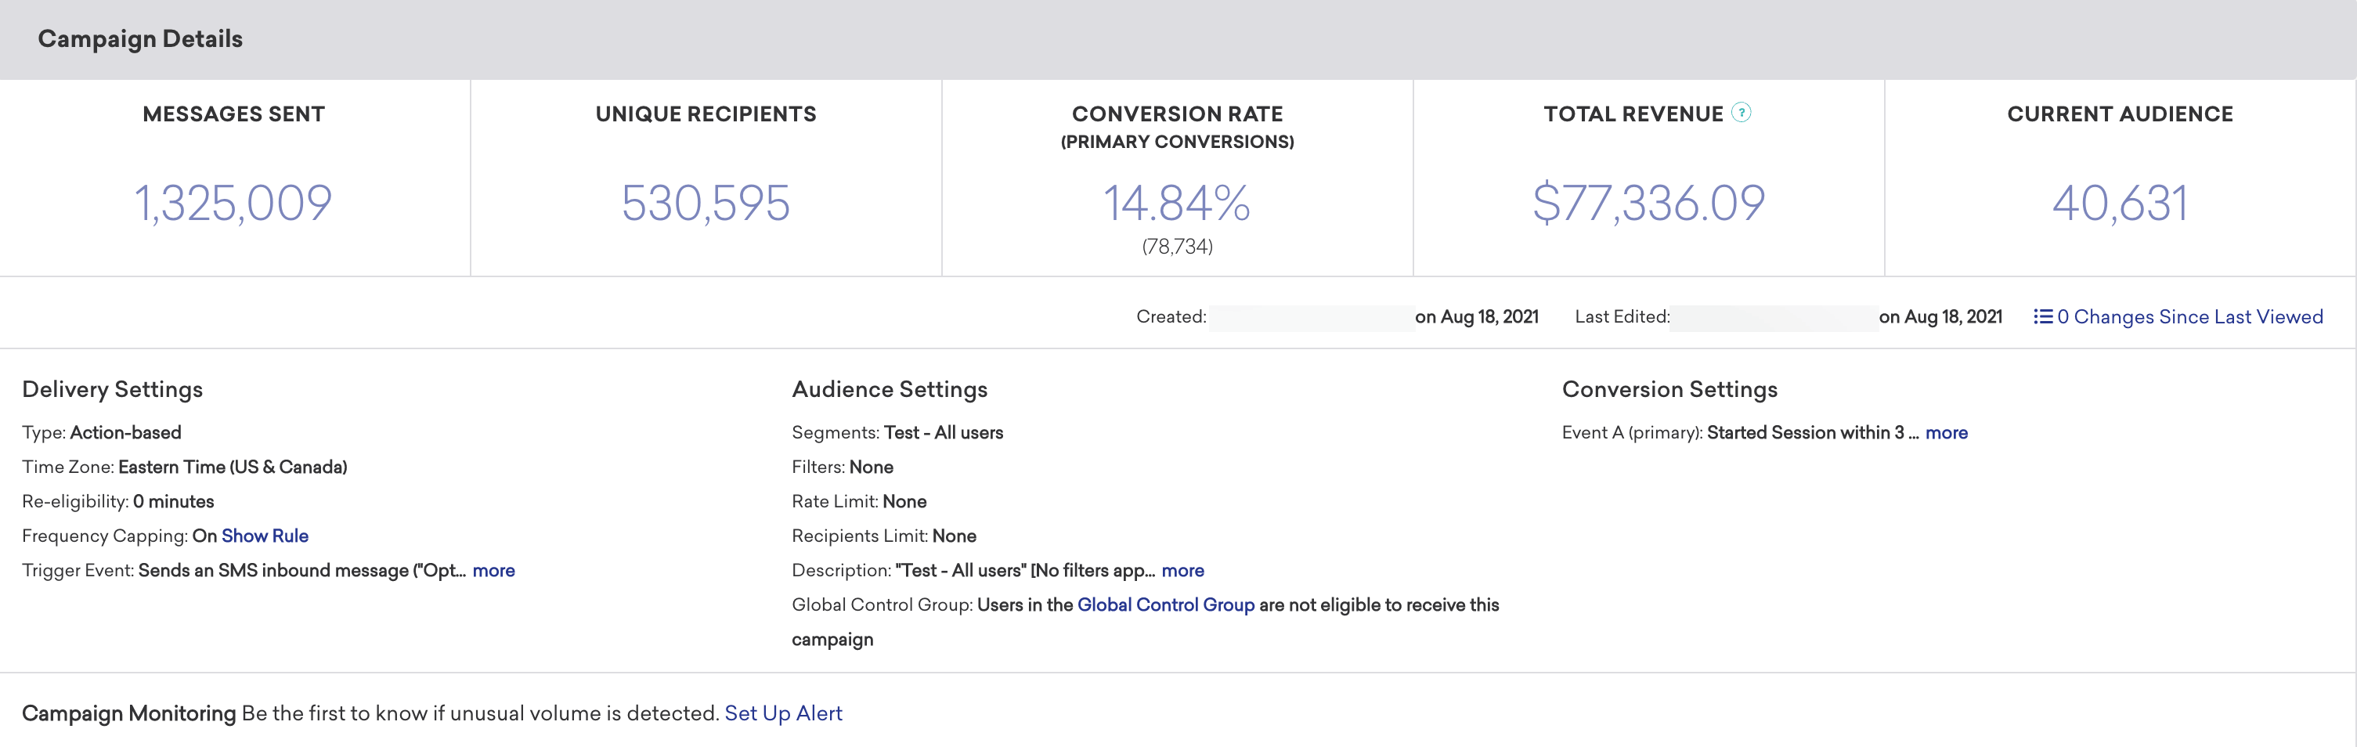Select the Unique Recipients value 530,595
The height and width of the screenshot is (747, 2357).
point(706,202)
